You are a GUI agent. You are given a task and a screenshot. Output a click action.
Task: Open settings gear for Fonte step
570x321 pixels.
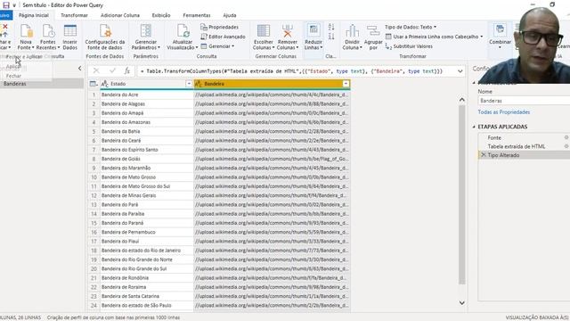[x=566, y=137]
